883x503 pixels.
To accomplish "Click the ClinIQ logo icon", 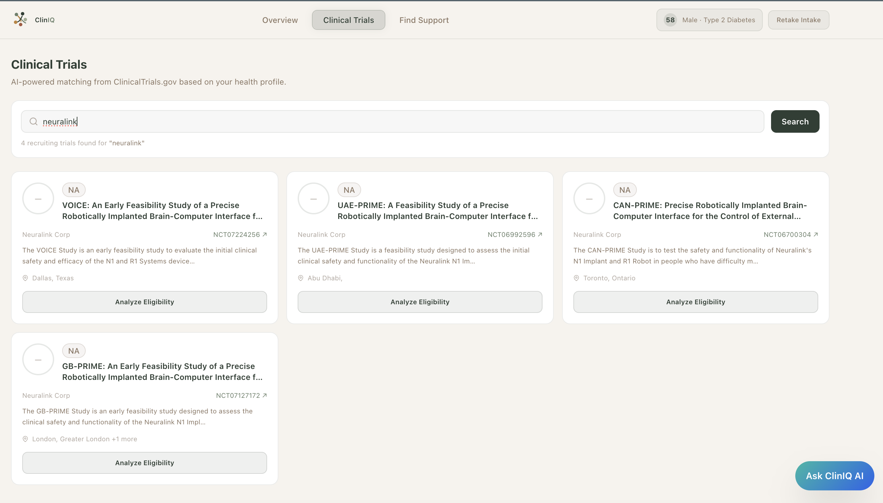I will click(20, 19).
